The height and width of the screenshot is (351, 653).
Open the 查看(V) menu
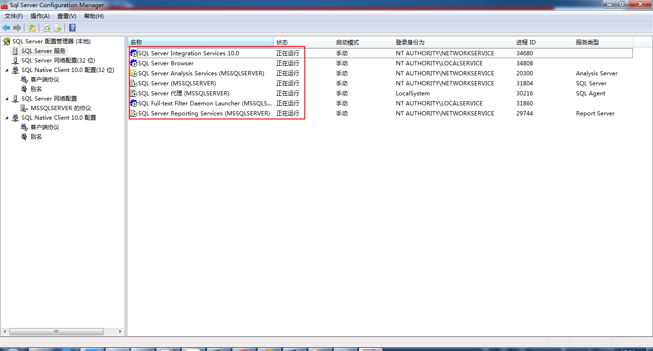point(67,16)
